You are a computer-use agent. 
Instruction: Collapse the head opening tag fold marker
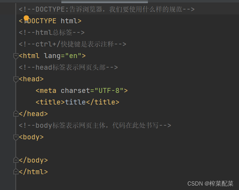pyautogui.click(x=16, y=79)
